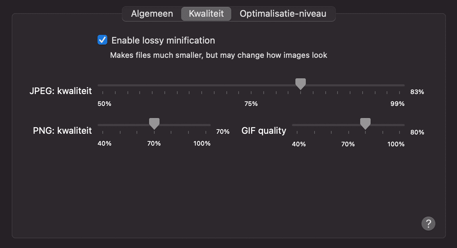The image size is (457, 248).
Task: Click the 100% mark under GIF slider
Action: pos(396,144)
